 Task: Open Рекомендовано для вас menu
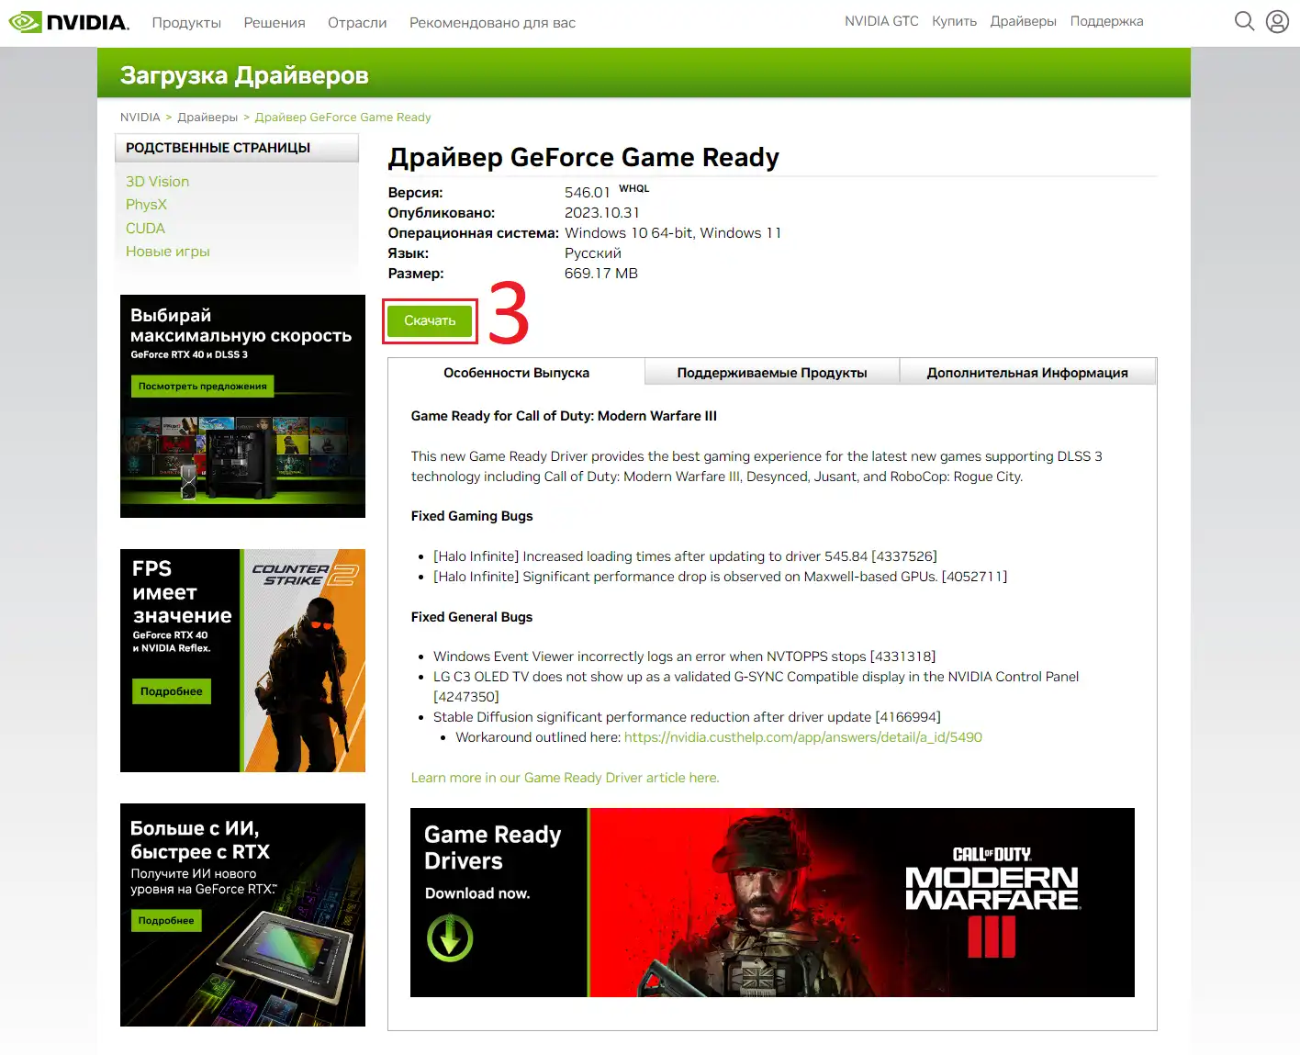(492, 22)
